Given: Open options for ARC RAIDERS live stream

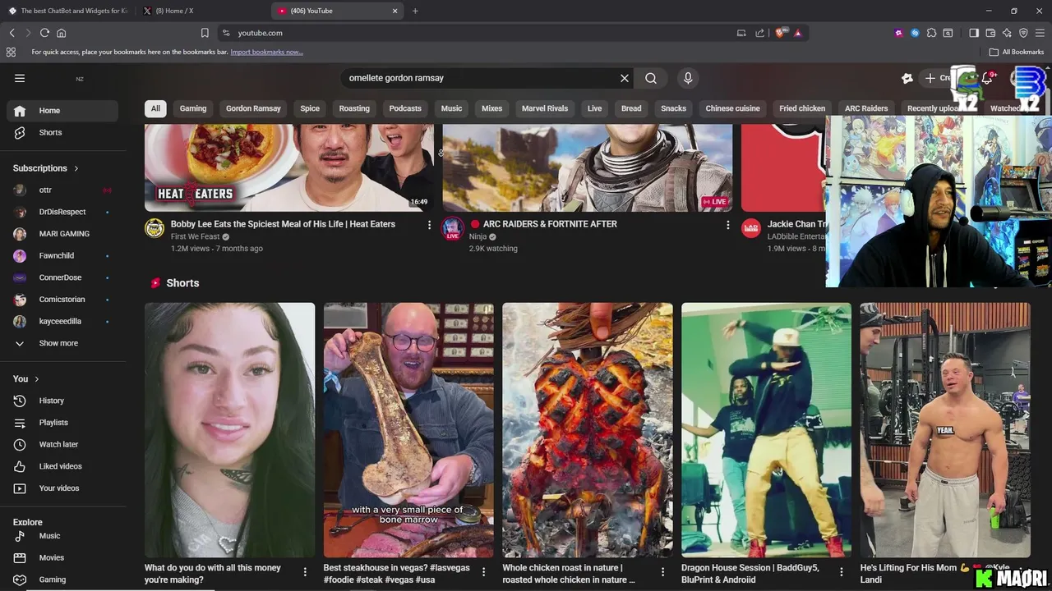Looking at the screenshot, I should [x=727, y=225].
